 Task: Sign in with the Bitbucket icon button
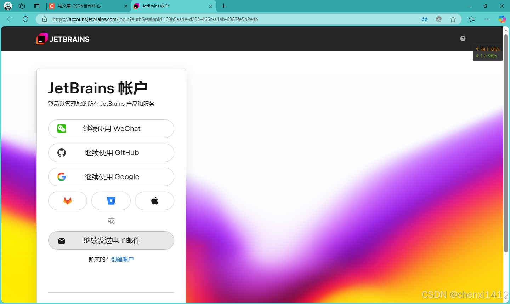[x=111, y=201]
